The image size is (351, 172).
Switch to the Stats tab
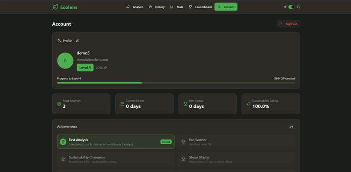pyautogui.click(x=177, y=7)
